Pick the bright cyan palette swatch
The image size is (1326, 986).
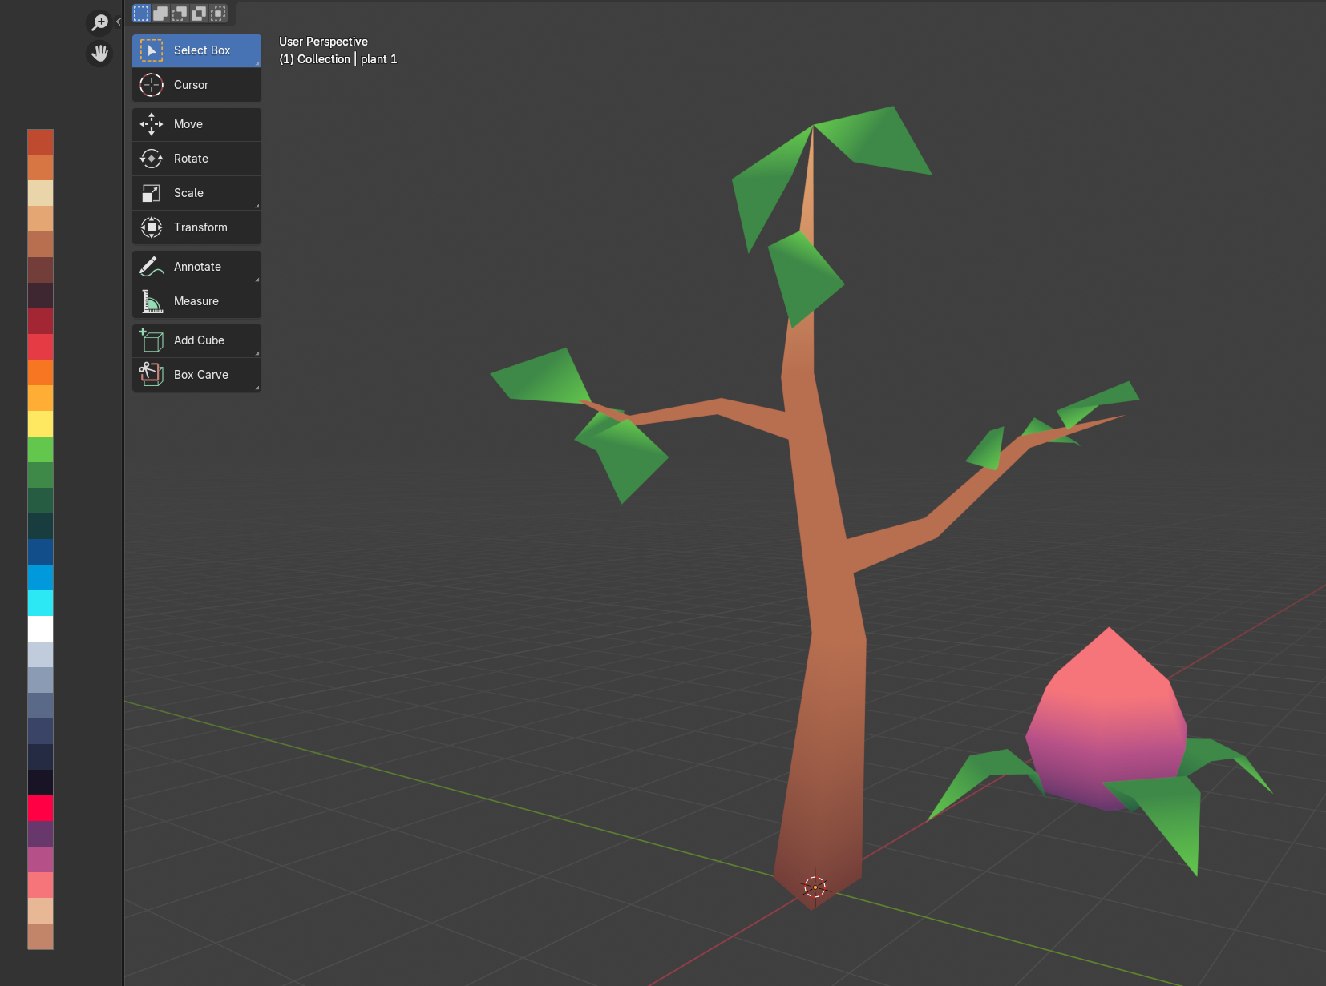[41, 603]
